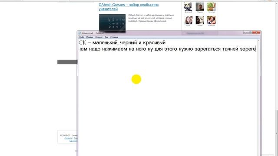Click the first line of text in Notepad
This screenshot has height=156, width=278.
tap(122, 42)
